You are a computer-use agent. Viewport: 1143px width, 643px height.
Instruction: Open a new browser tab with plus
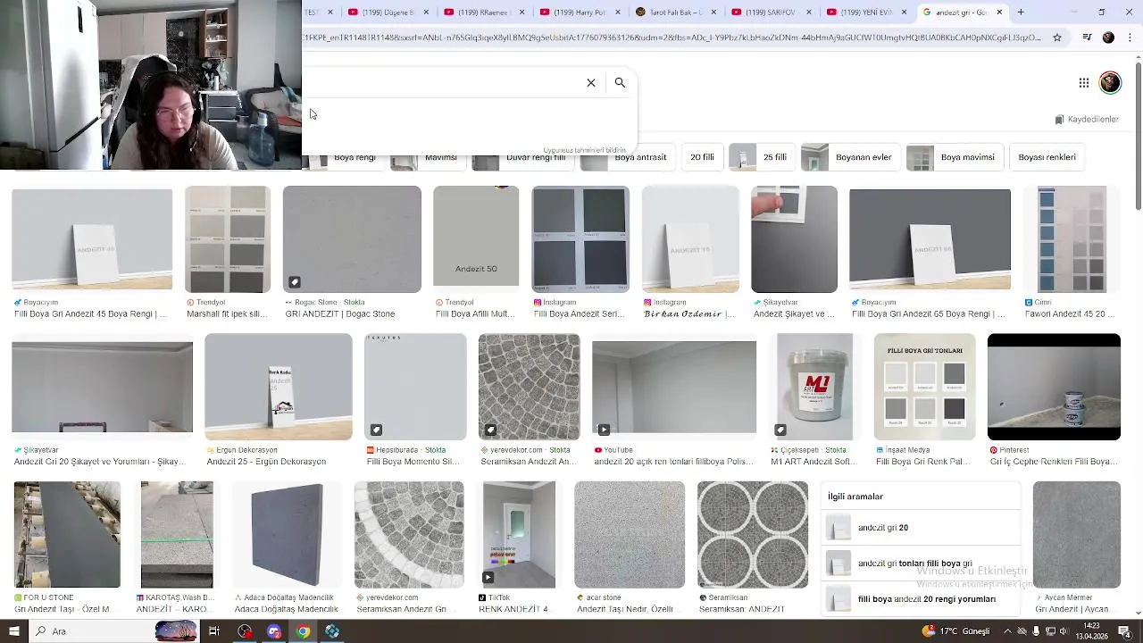[1021, 12]
